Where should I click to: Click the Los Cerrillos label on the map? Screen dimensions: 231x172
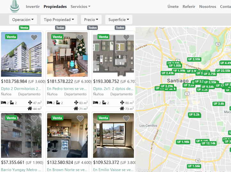point(148,126)
